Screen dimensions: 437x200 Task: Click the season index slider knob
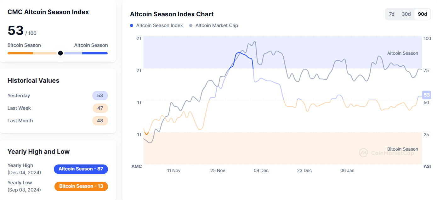(x=60, y=53)
